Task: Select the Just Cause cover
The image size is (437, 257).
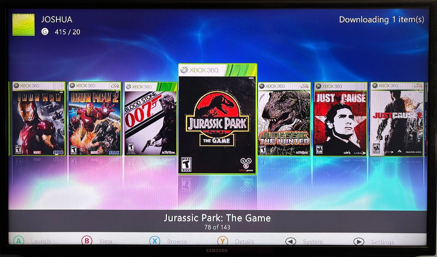Action: pos(340,118)
